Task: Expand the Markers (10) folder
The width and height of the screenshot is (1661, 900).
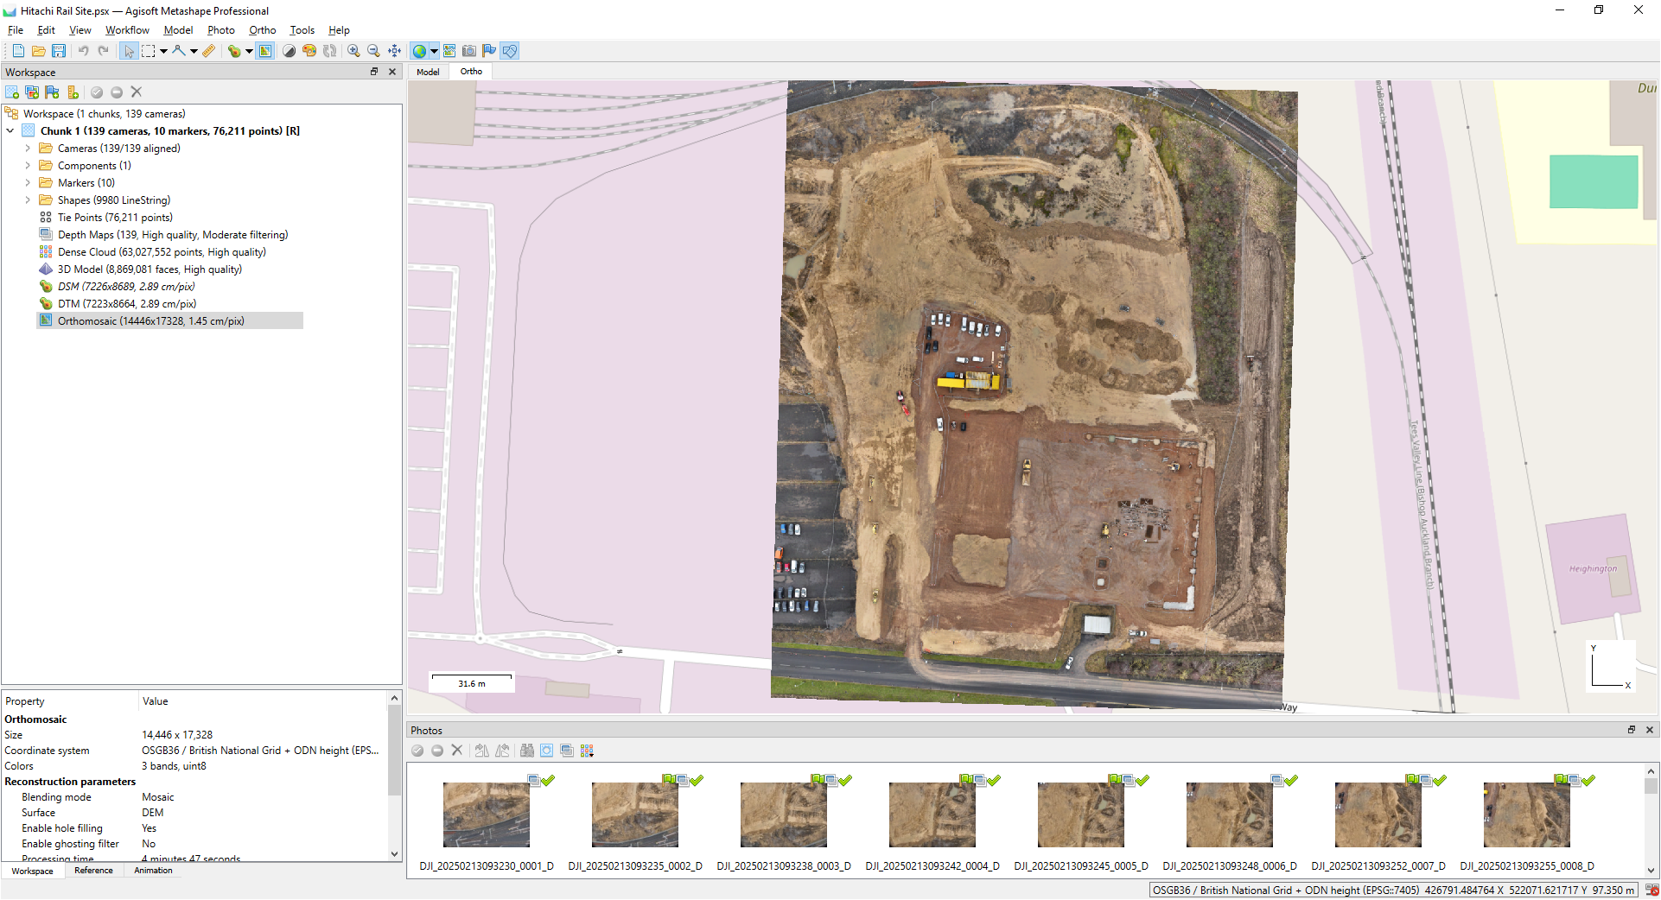Action: click(28, 183)
